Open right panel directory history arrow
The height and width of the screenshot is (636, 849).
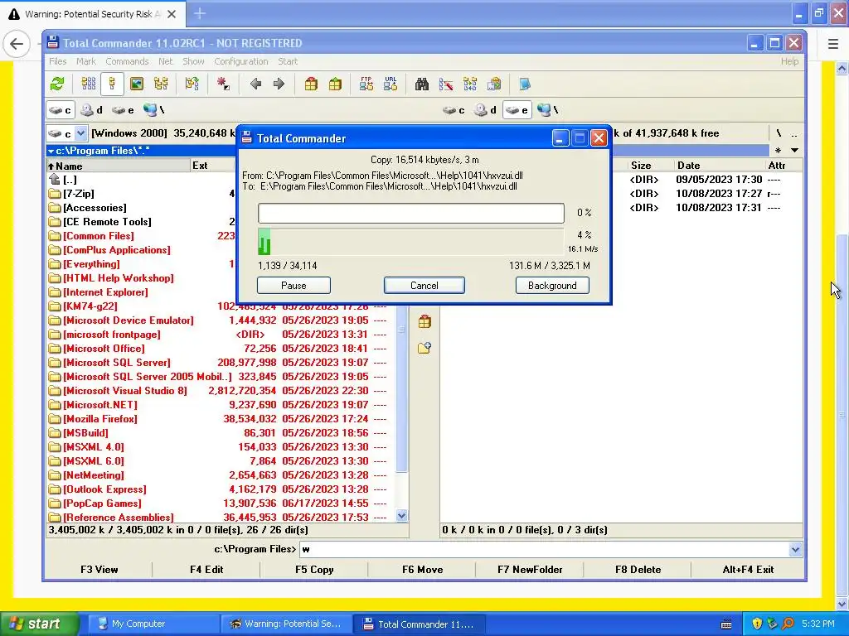click(x=794, y=151)
